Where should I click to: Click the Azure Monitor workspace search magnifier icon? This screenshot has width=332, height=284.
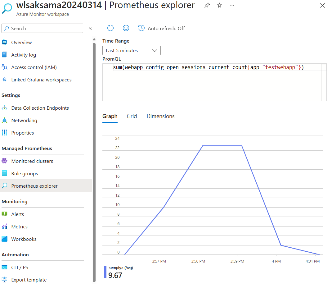point(7,9)
